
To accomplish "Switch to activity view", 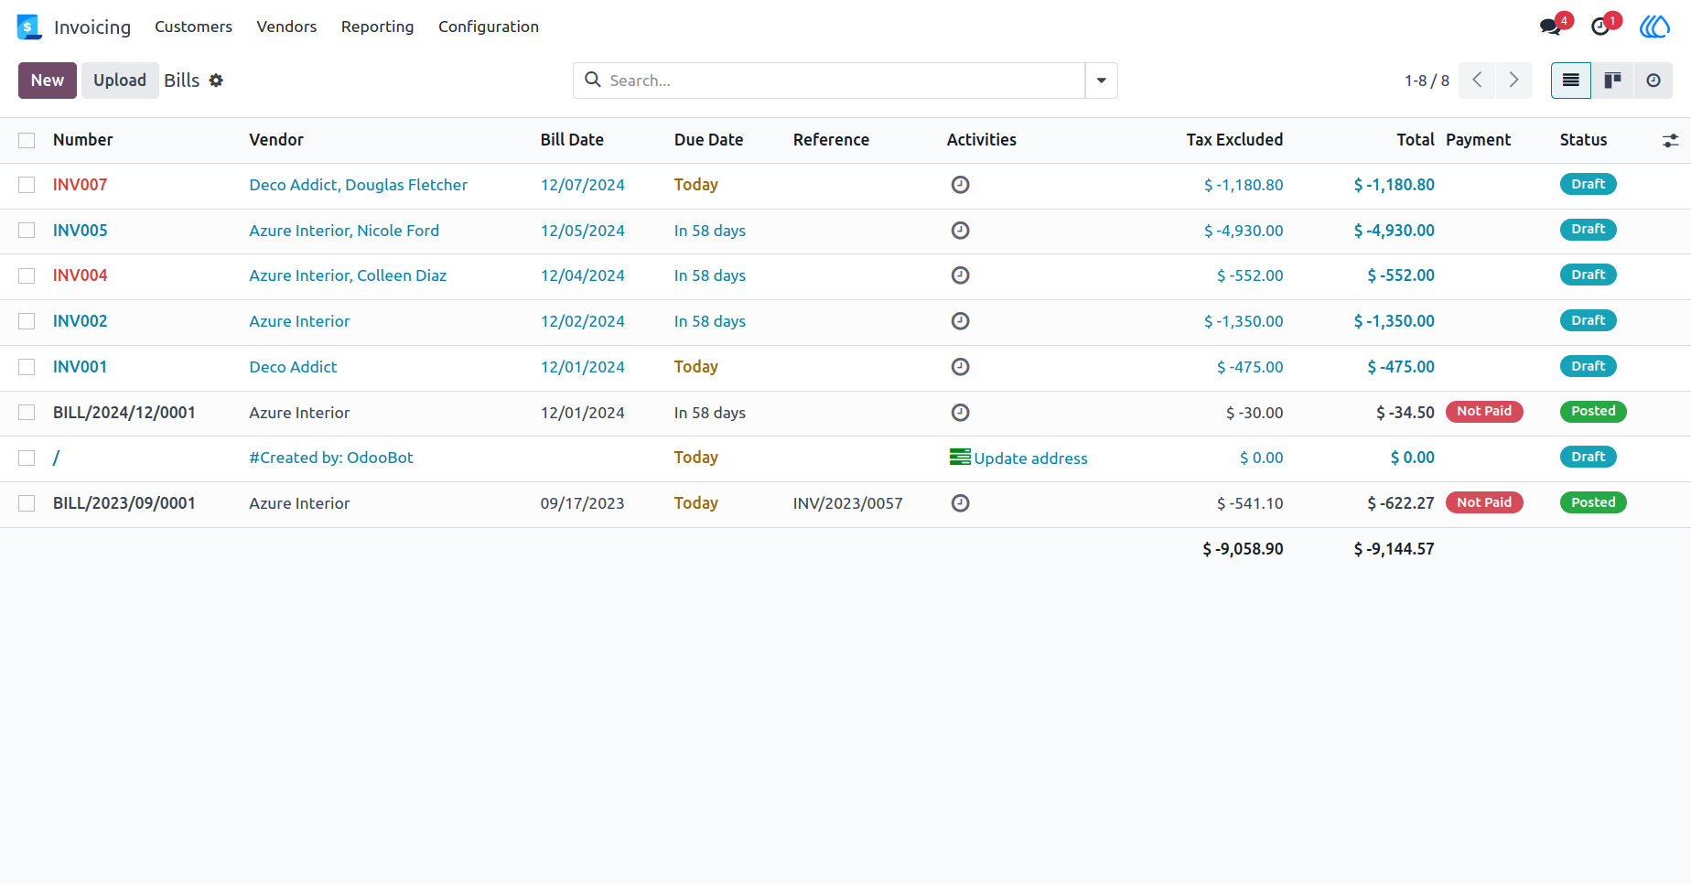I will pos(1653,81).
